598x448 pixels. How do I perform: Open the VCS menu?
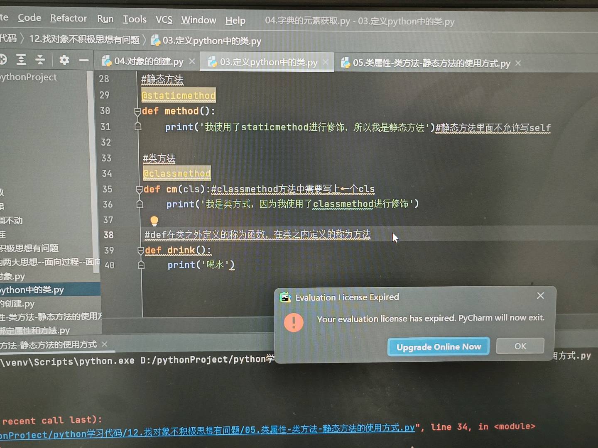pyautogui.click(x=164, y=20)
